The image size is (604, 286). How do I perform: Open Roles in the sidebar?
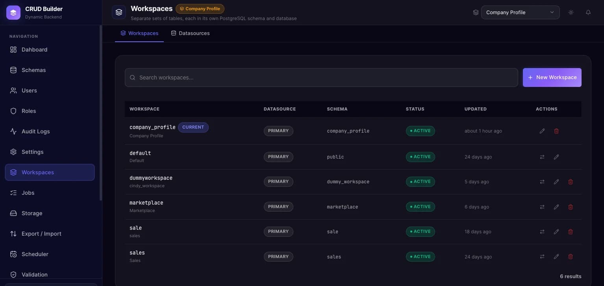50,111
